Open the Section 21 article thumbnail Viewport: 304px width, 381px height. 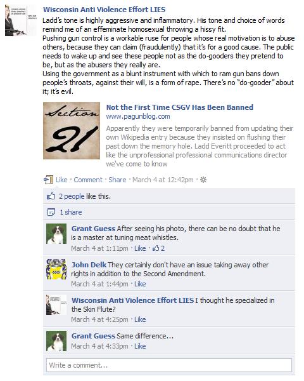(72, 131)
